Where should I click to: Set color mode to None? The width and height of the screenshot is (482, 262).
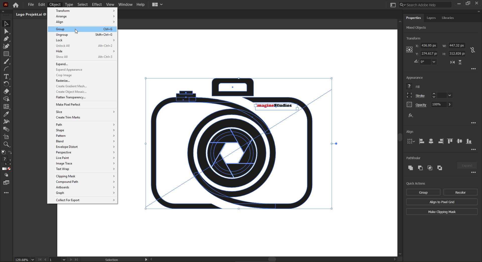click(x=9, y=169)
